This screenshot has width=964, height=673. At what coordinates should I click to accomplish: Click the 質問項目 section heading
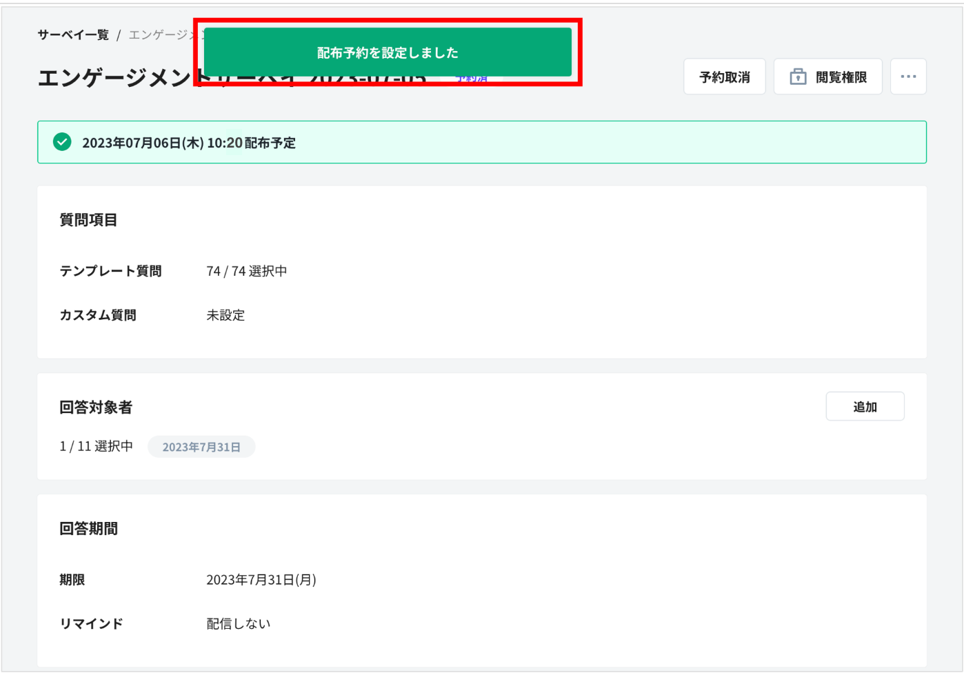88,220
